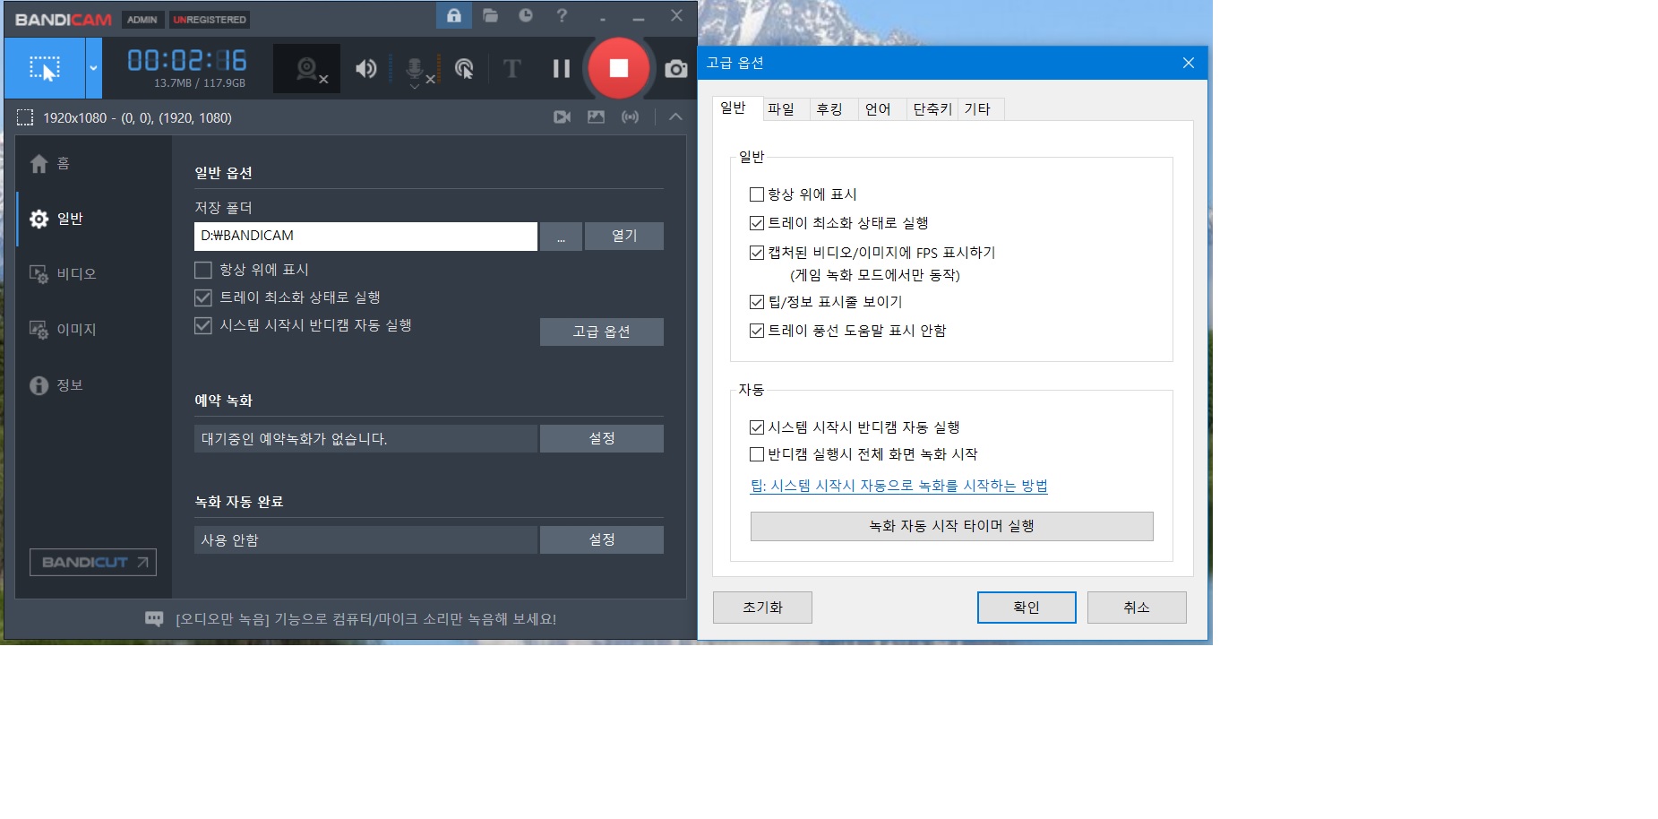Click the broadcast signal icon in the status bar
Image resolution: width=1658 pixels, height=819 pixels.
(x=631, y=117)
